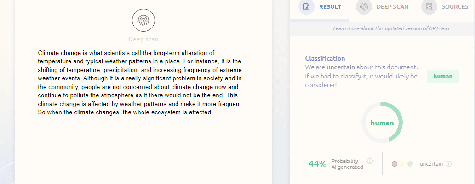475x184 pixels.
Task: Open info icon next to uncertain label
Action: [449, 164]
